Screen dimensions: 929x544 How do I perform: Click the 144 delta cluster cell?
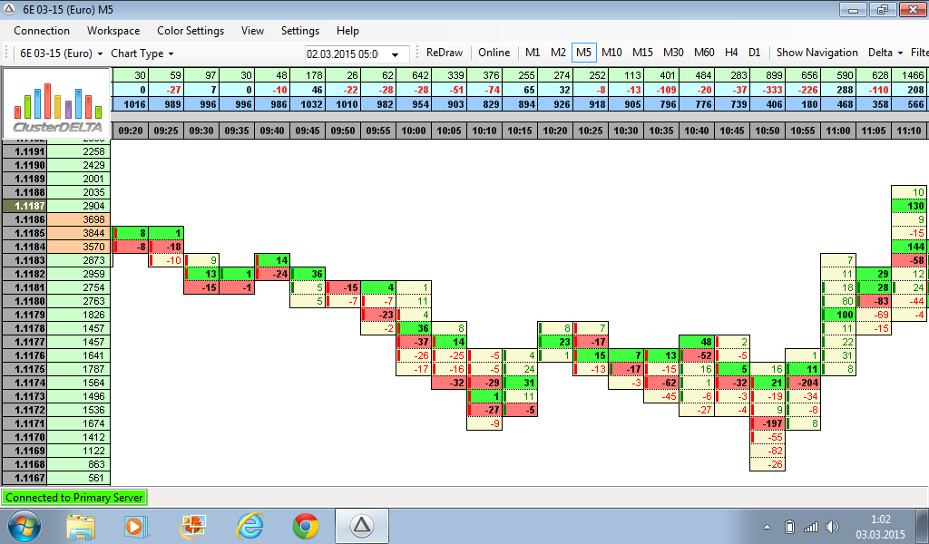coord(909,247)
